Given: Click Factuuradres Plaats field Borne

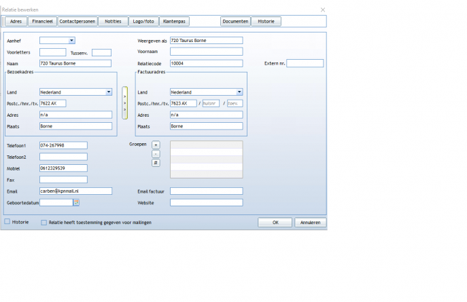Looking at the screenshot, I should pos(207,126).
